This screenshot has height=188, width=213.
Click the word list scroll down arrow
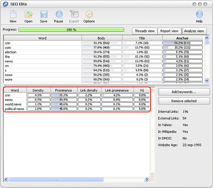[207, 81]
